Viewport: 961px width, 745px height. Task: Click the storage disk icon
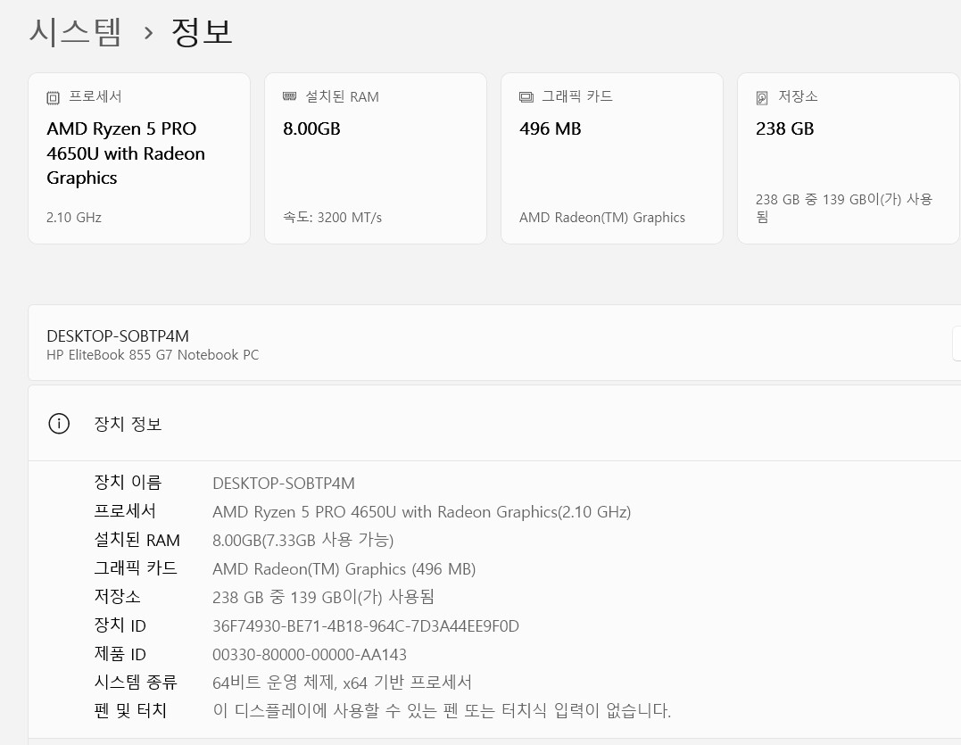(762, 97)
